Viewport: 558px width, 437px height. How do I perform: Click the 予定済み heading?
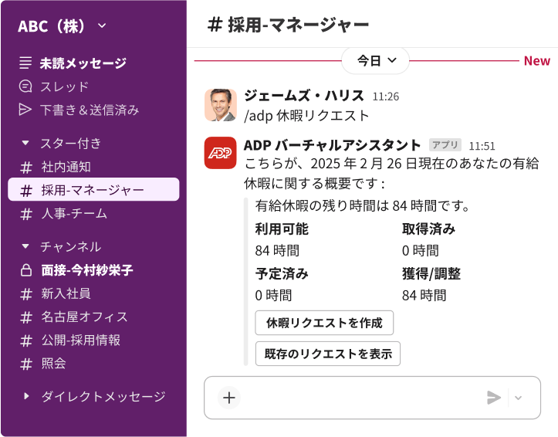(282, 273)
